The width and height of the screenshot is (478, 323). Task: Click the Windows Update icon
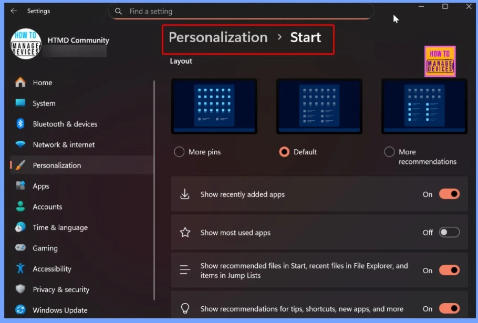20,310
